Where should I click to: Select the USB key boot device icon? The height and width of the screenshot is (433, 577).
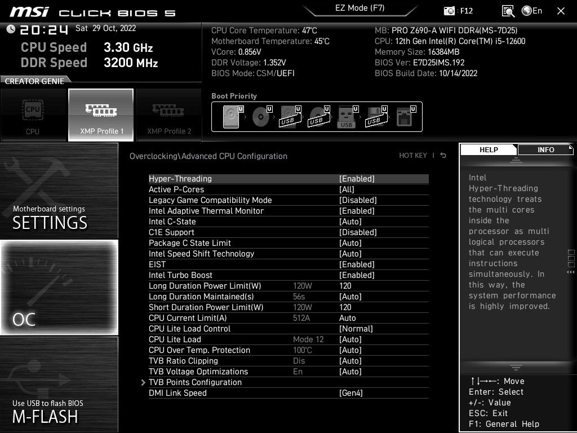tap(348, 117)
